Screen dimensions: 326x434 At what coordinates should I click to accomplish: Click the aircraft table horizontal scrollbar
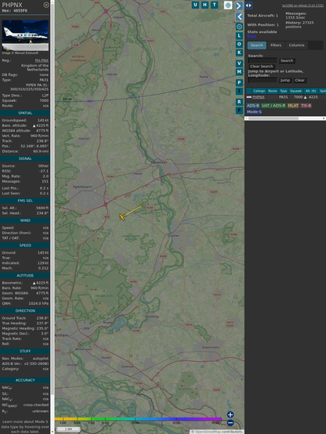(273, 118)
